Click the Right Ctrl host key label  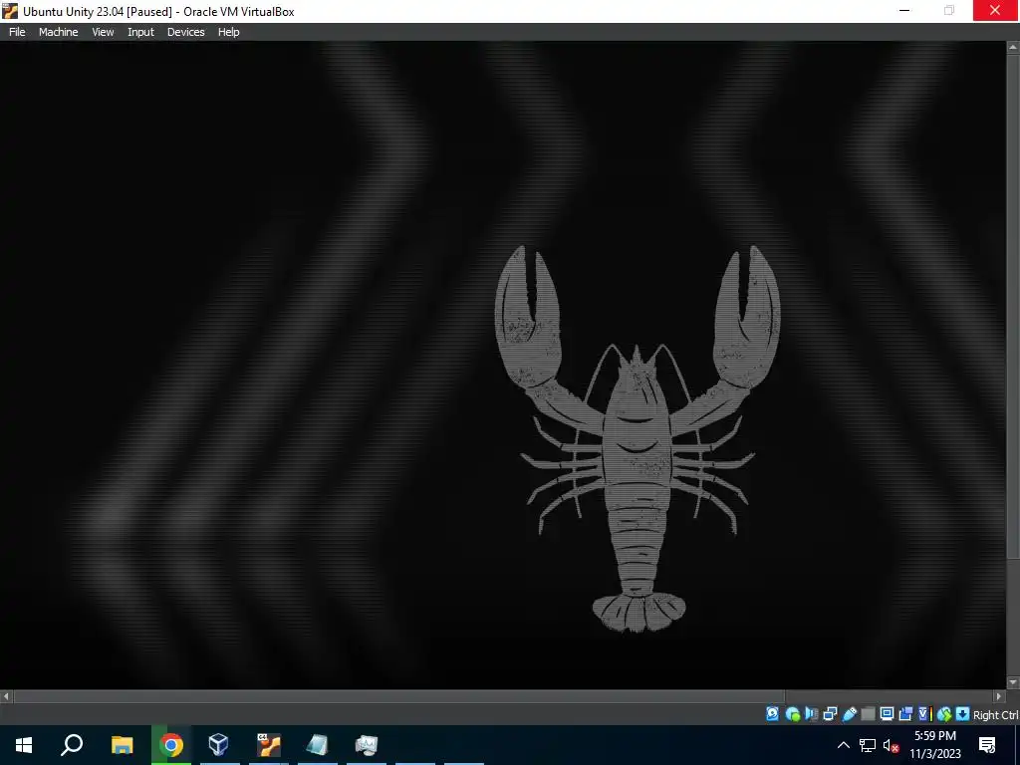996,715
